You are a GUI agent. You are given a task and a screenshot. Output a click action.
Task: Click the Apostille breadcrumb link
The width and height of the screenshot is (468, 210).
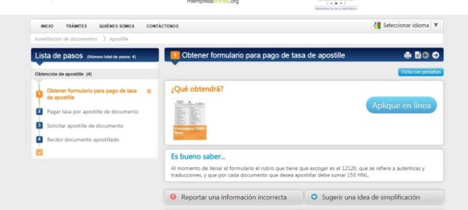pyautogui.click(x=119, y=39)
